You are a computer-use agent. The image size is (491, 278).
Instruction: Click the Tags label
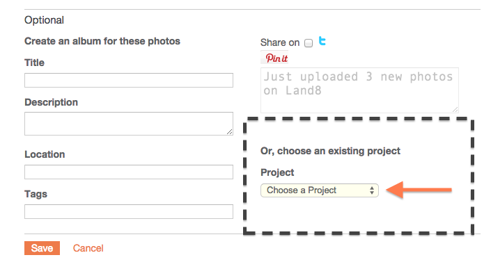point(36,194)
